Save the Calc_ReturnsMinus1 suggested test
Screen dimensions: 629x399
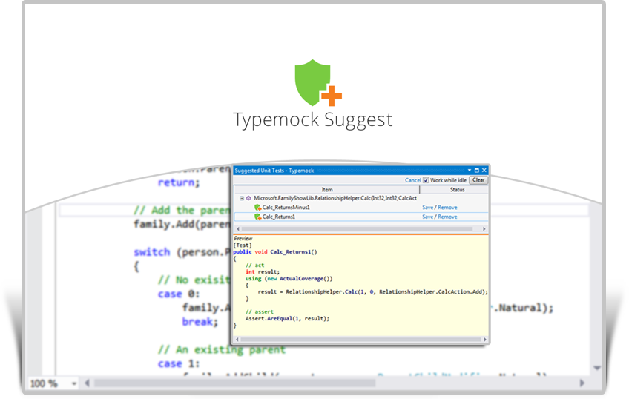428,208
